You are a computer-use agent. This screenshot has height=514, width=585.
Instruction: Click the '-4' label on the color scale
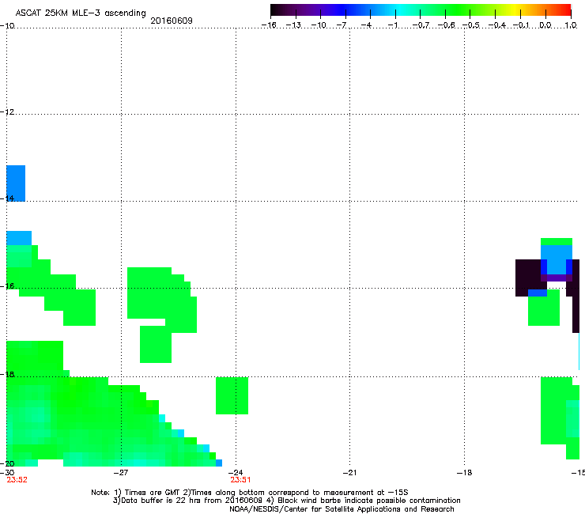366,25
